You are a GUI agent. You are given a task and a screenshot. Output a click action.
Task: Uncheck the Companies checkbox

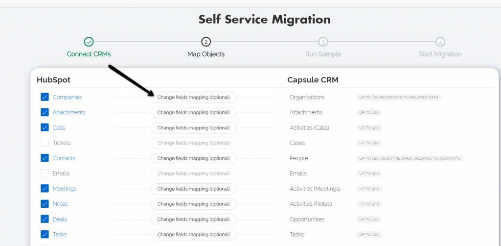point(45,97)
